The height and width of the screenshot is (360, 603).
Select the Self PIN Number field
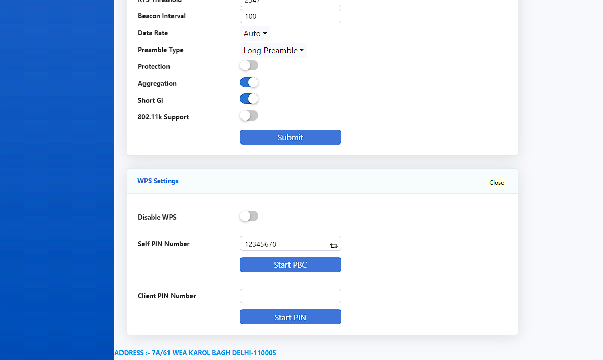coord(291,244)
